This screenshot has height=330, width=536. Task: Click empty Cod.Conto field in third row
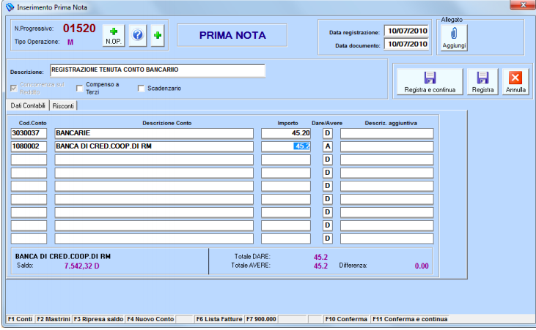[29, 160]
